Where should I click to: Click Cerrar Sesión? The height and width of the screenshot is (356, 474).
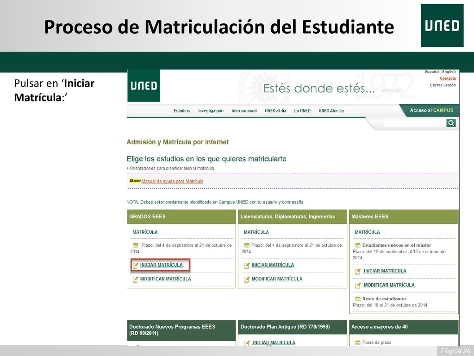coord(443,85)
